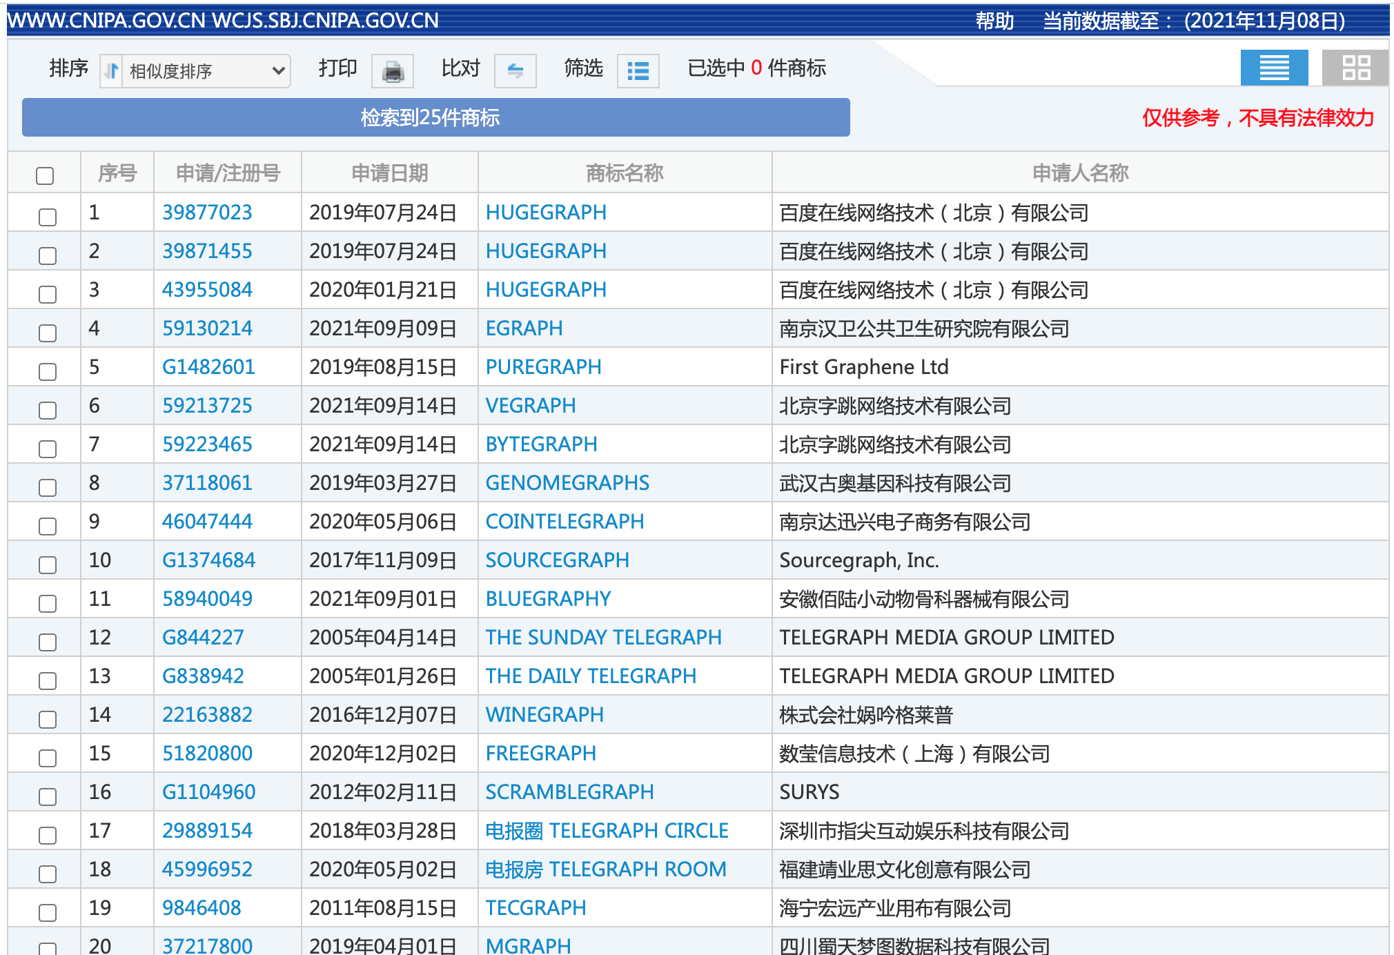Click the compare arrows icon

click(x=515, y=71)
